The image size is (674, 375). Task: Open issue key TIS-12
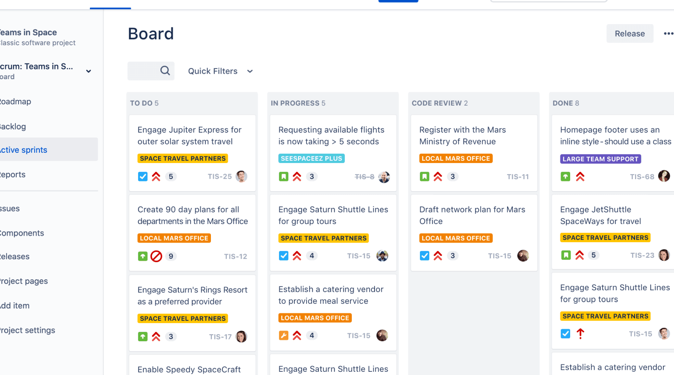[x=235, y=256]
